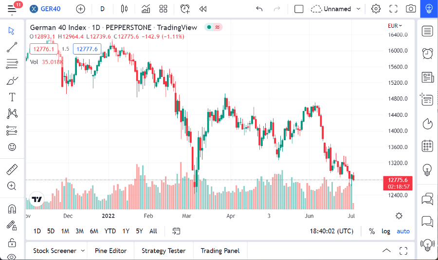
Task: Select the Text annotation tool
Action: [x=12, y=97]
